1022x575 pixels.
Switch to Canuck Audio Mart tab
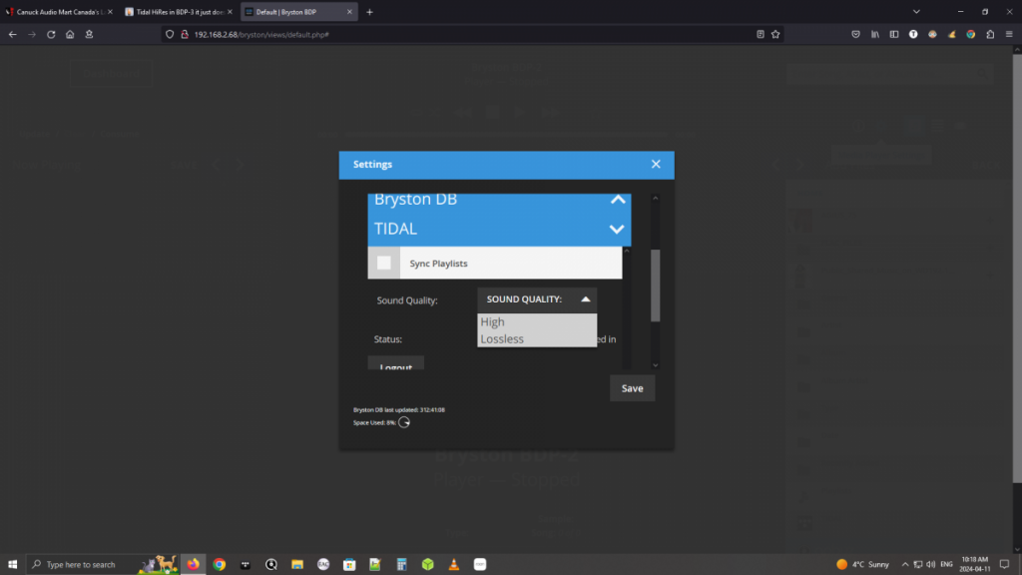59,12
